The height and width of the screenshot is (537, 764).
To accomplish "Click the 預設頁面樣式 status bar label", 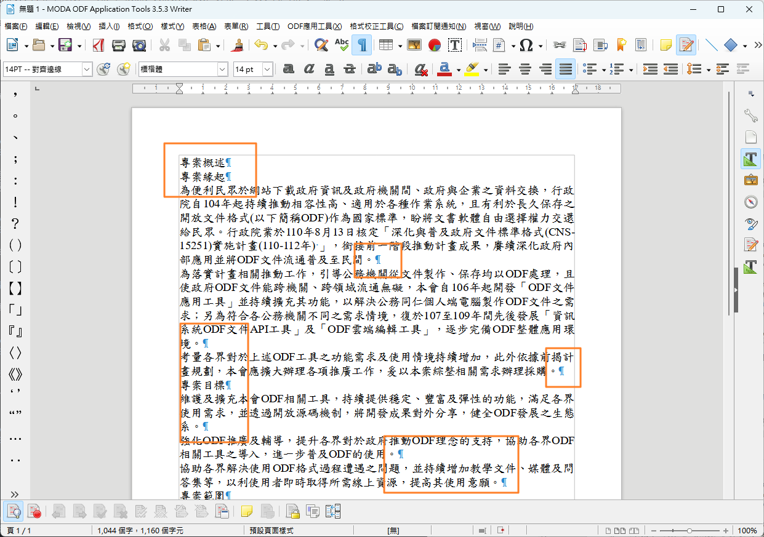I will (x=271, y=530).
